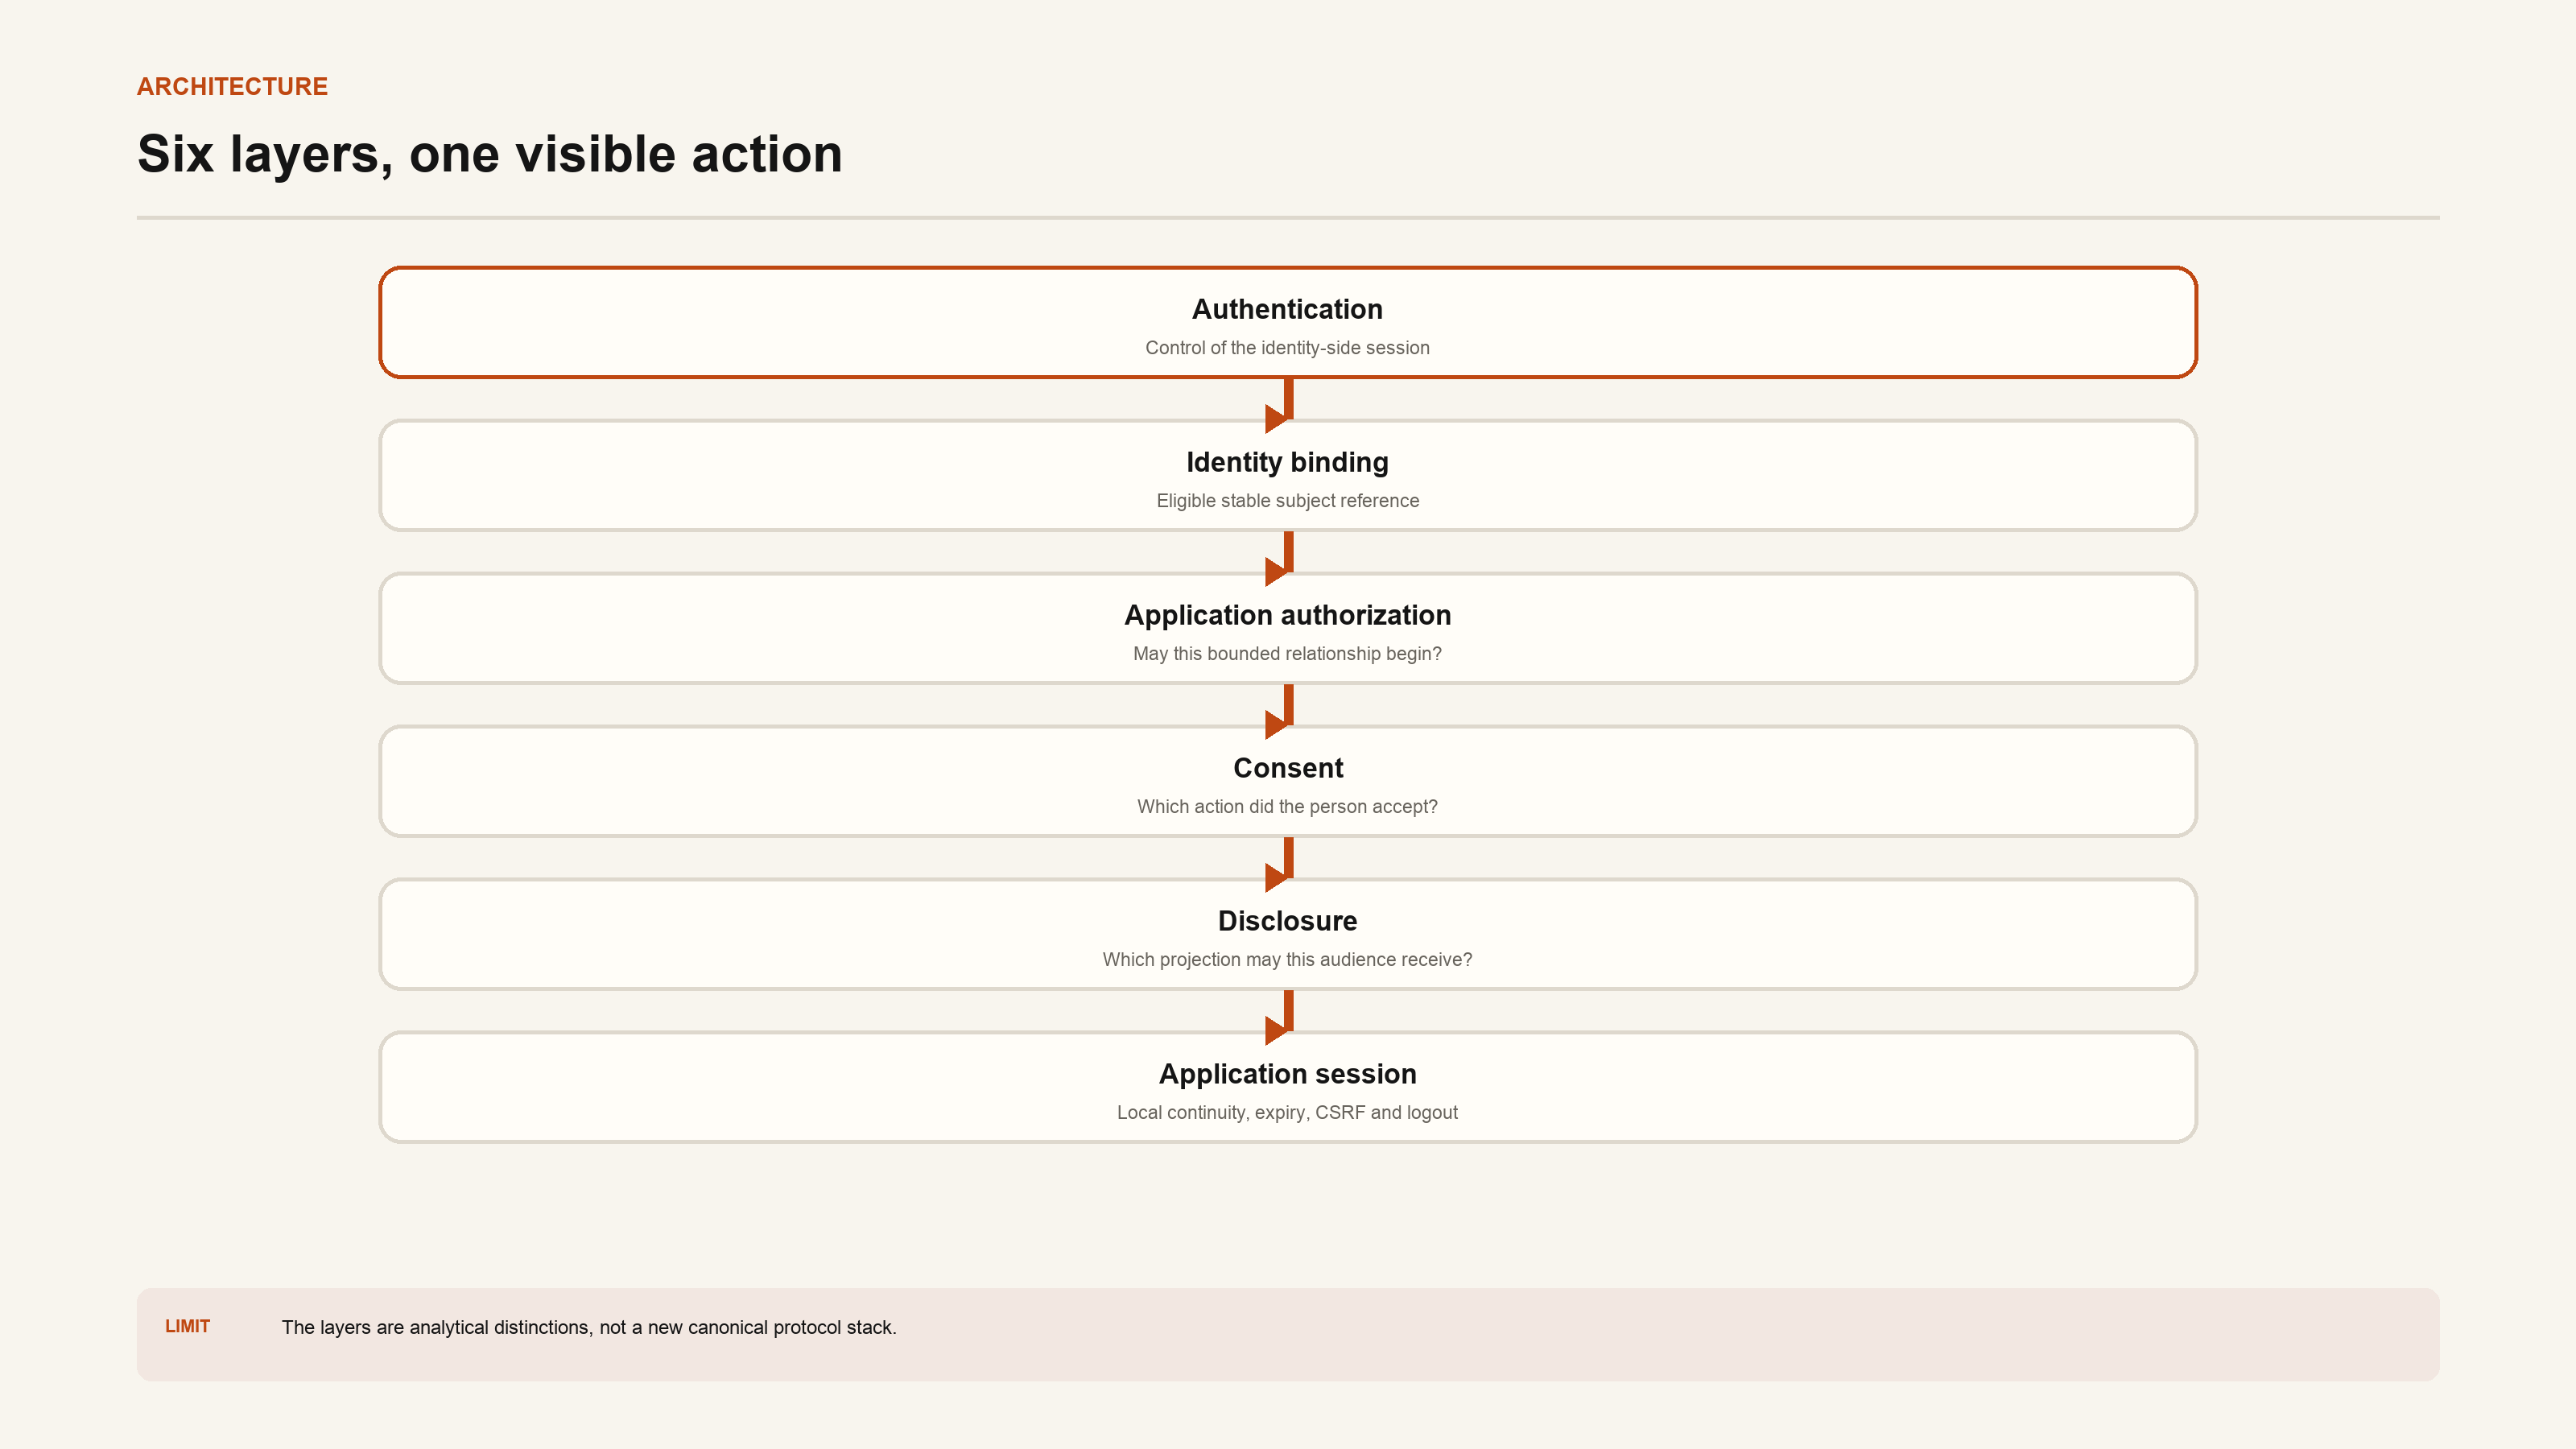The width and height of the screenshot is (2576, 1449).
Task: Click subtitle Which projection may this audience receive?
Action: 1287,960
